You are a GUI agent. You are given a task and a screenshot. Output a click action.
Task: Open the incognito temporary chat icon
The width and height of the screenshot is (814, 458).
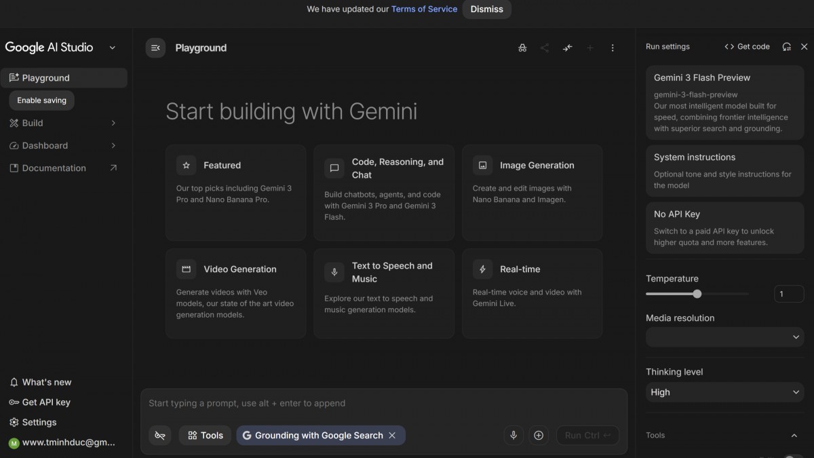click(522, 47)
